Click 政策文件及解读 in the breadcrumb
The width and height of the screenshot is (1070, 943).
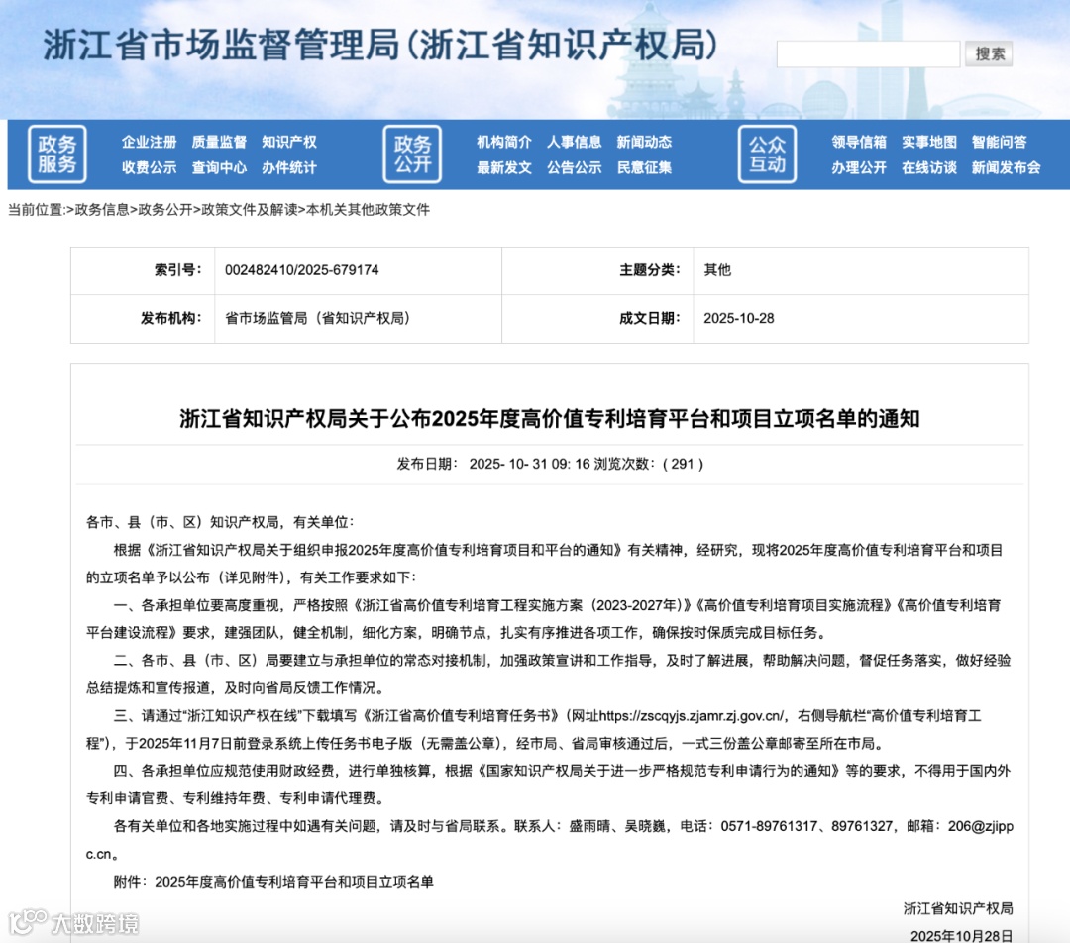coord(249,210)
